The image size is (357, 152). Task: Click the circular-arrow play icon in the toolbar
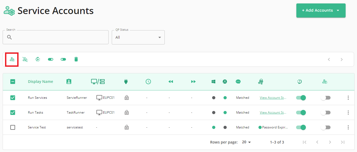38,59
